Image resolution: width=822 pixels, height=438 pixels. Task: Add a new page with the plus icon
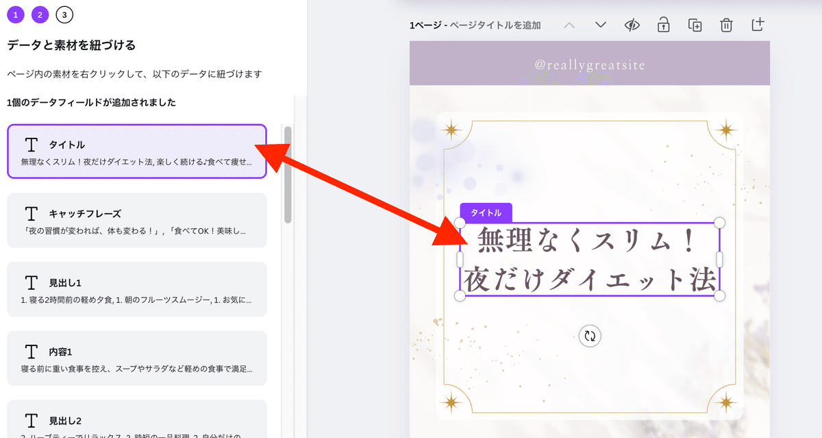pyautogui.click(x=758, y=25)
